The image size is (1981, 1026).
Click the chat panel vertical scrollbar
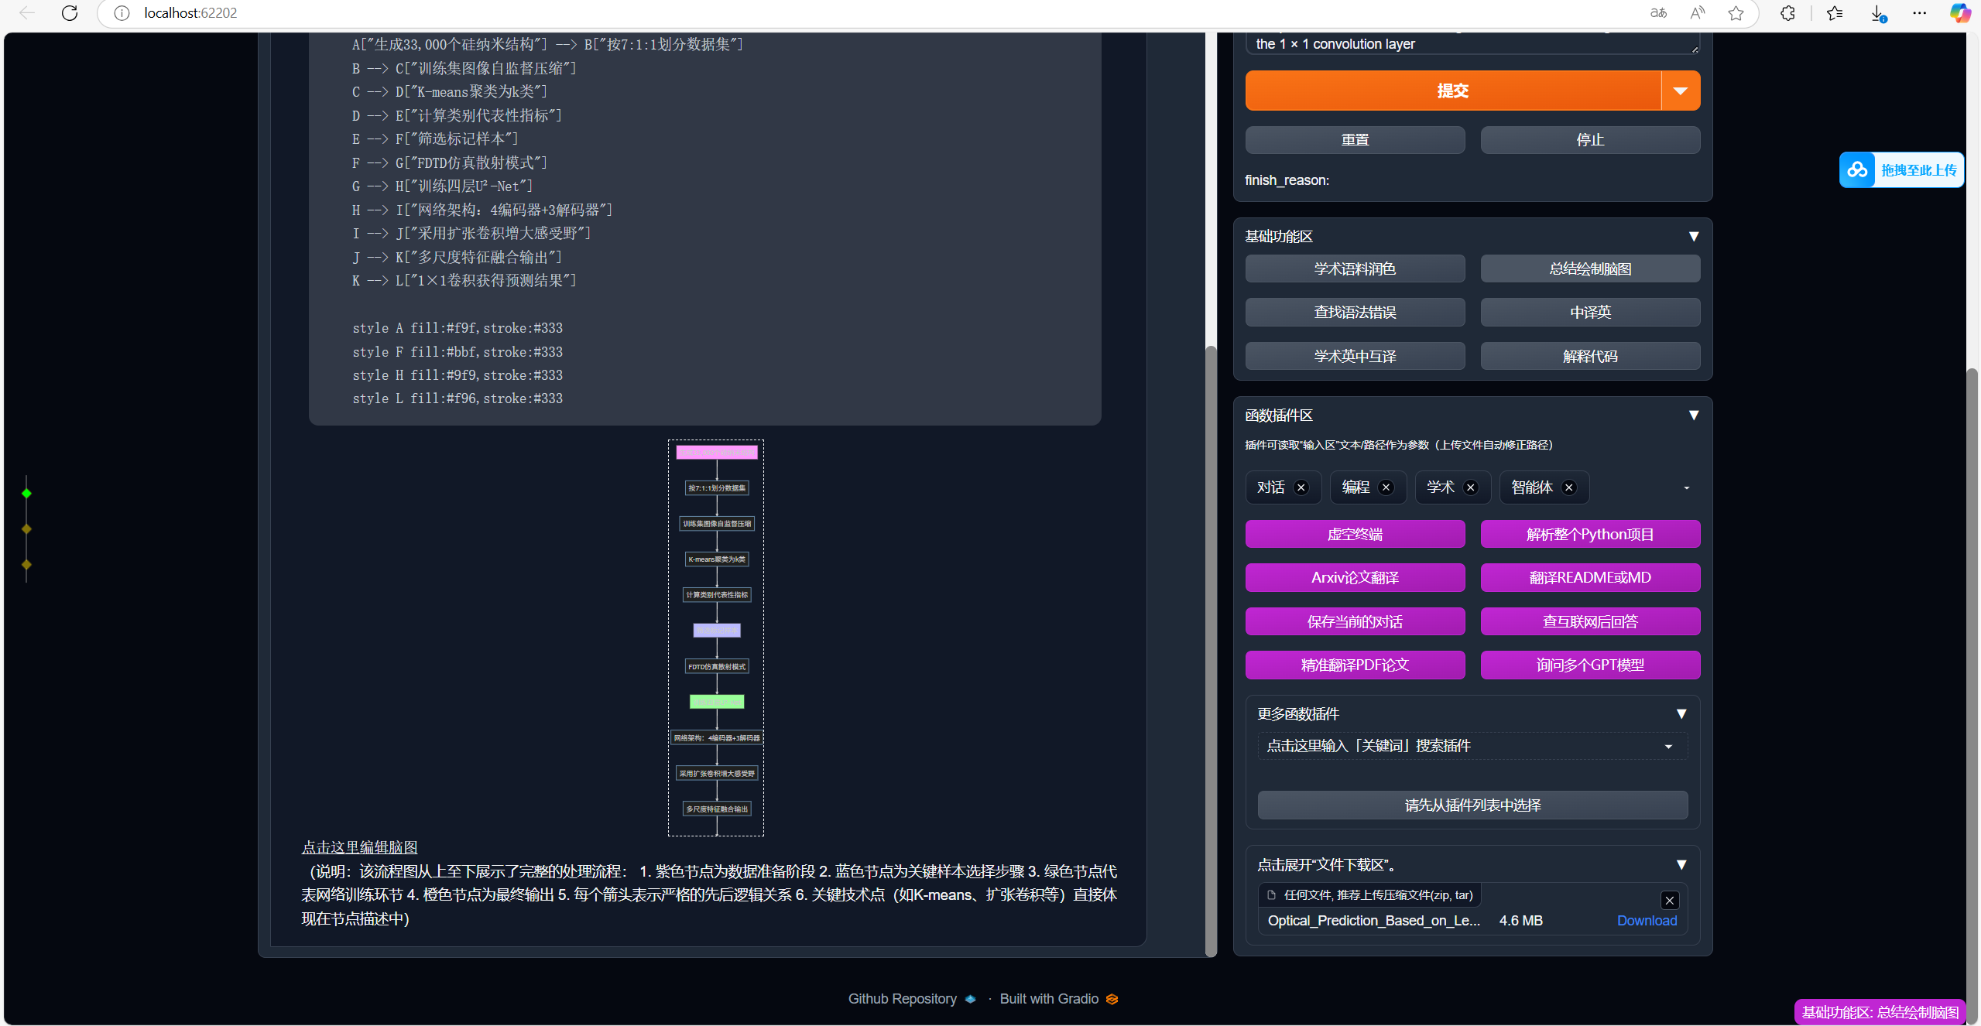click(x=1211, y=650)
